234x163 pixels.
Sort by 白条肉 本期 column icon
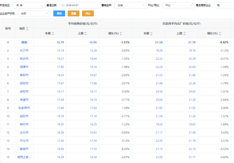click(151, 34)
